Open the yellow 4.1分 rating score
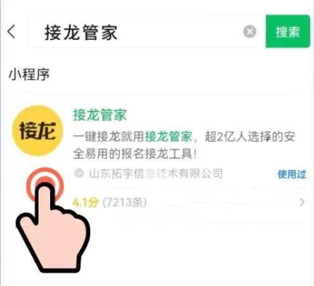 [x=86, y=202]
